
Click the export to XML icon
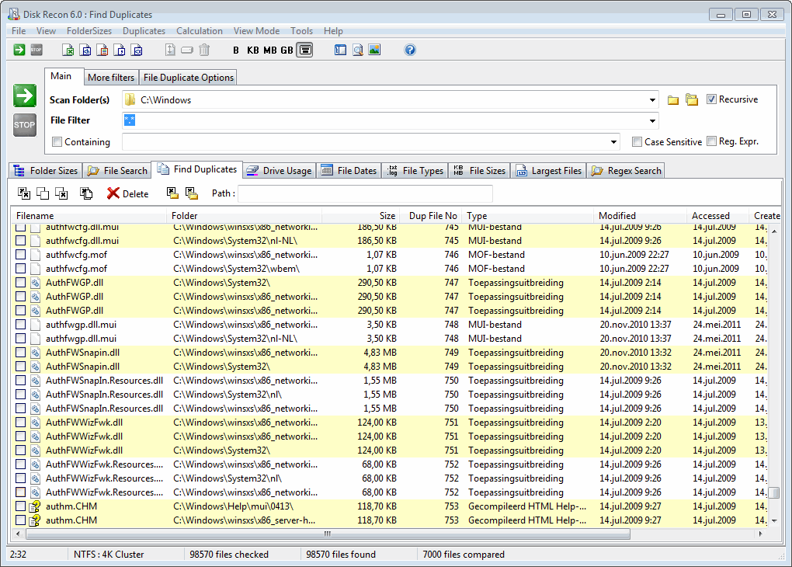tap(137, 50)
